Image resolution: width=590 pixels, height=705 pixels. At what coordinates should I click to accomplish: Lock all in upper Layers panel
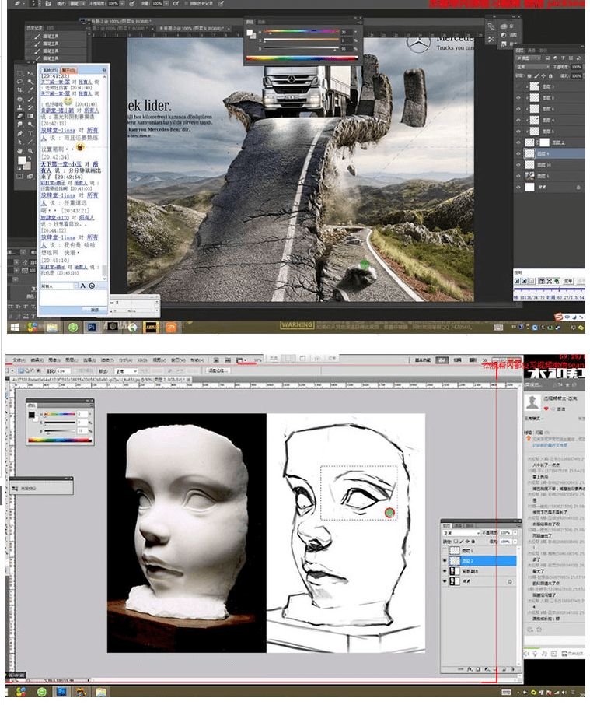click(x=550, y=76)
